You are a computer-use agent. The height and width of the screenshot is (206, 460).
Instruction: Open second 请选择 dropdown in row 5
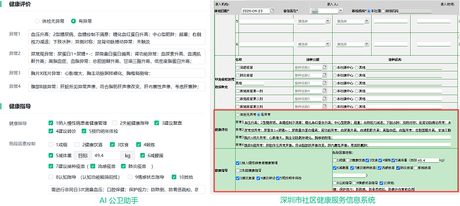366,21
